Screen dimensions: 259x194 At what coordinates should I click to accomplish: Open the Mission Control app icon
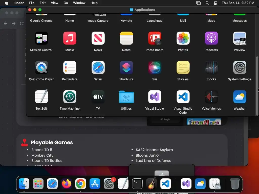[41, 38]
